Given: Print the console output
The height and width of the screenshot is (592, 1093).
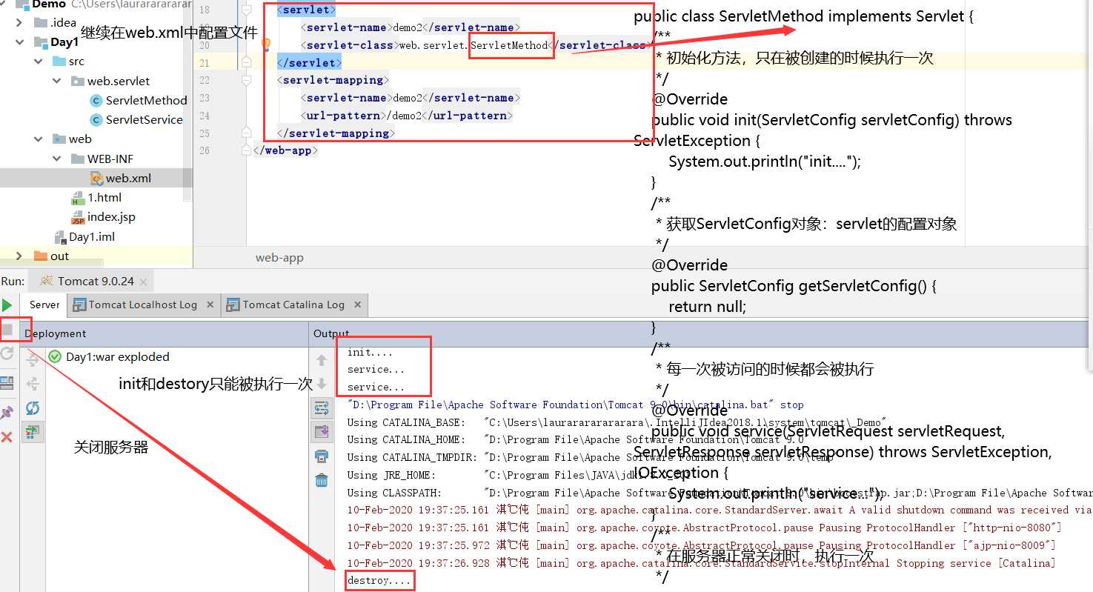Looking at the screenshot, I should 322,456.
